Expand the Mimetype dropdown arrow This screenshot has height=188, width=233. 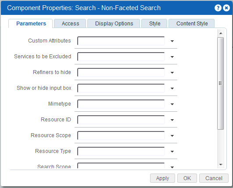[172, 104]
